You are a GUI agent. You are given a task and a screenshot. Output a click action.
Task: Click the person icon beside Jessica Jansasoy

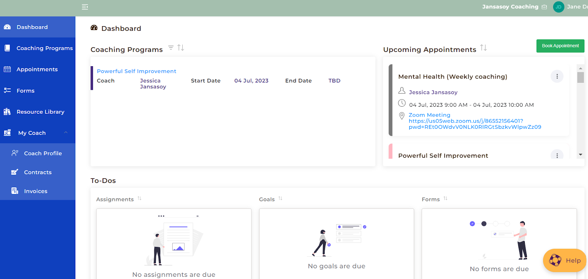(402, 91)
